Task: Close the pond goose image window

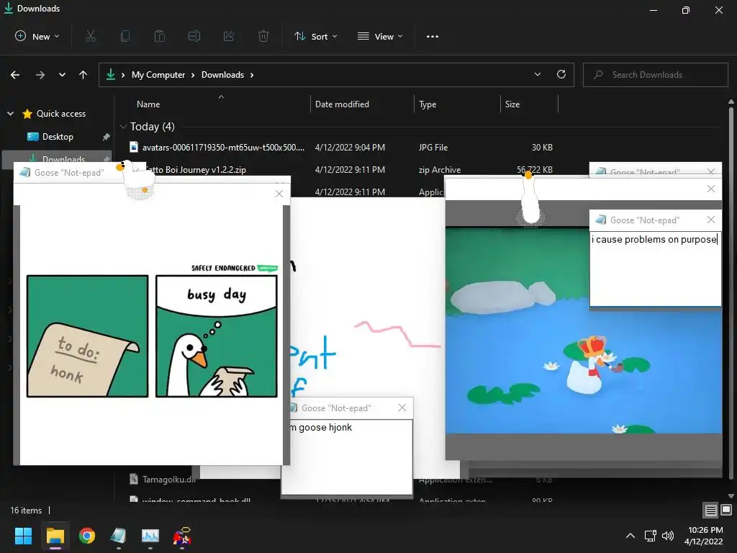Action: (x=710, y=189)
